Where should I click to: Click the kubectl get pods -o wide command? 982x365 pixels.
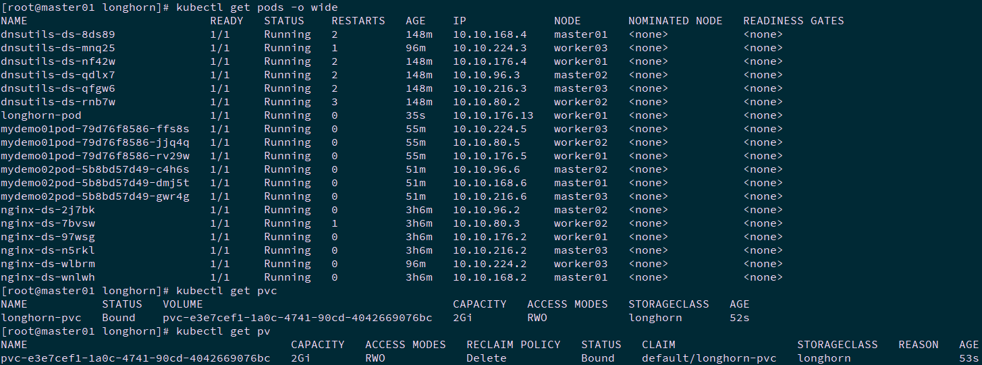pyautogui.click(x=257, y=7)
